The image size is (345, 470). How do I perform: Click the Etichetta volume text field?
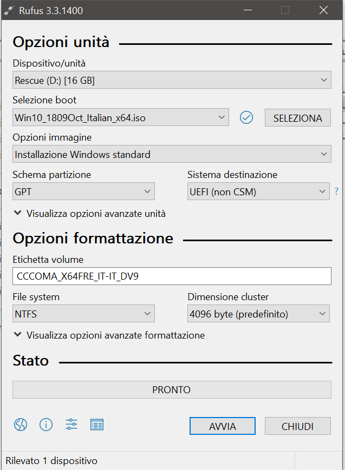171,276
